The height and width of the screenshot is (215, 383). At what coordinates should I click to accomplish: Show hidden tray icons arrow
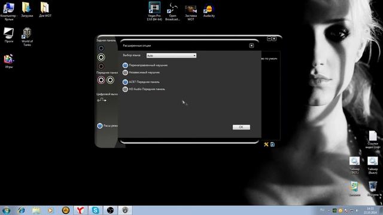pos(329,210)
